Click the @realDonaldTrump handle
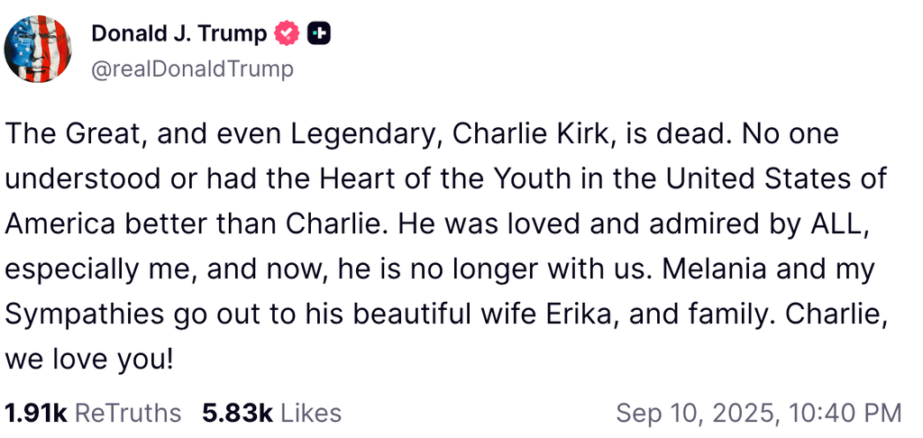 192,68
